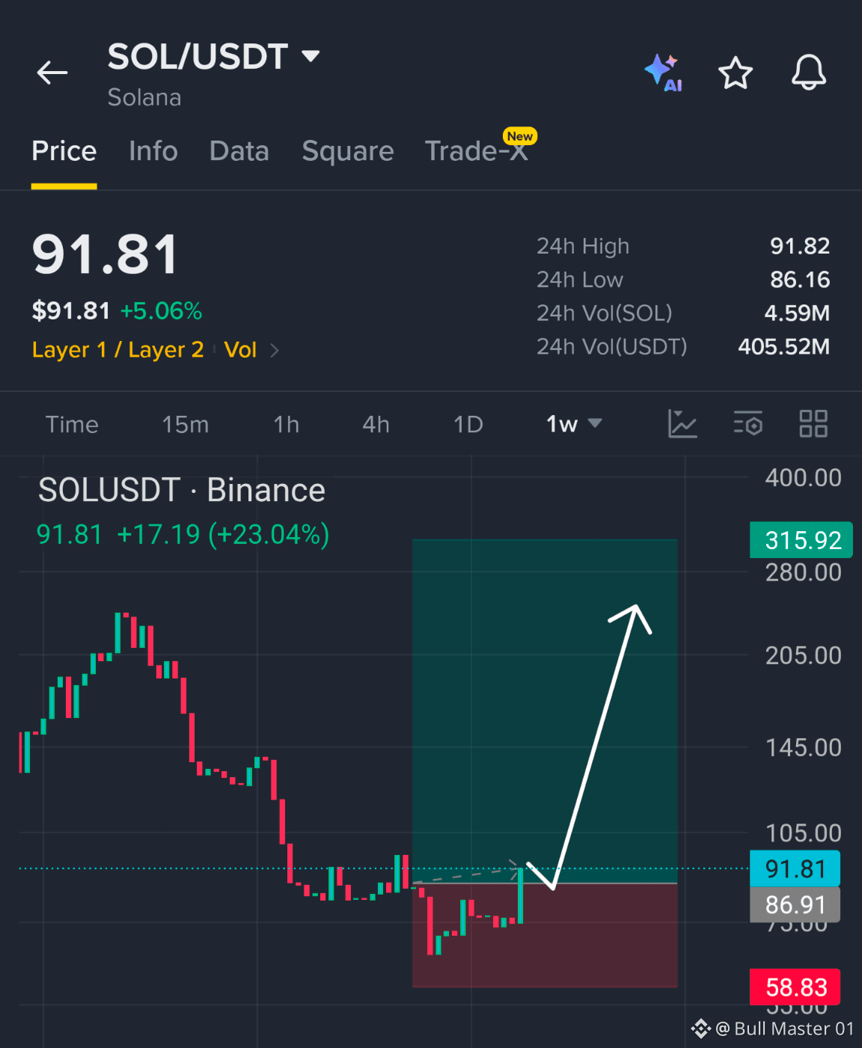Screen dimensions: 862x1048
Task: Open the chart indicators line-graph icon
Action: click(682, 424)
